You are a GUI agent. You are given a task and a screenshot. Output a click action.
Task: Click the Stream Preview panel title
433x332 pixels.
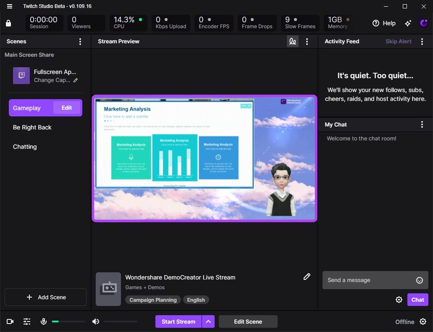(x=118, y=42)
